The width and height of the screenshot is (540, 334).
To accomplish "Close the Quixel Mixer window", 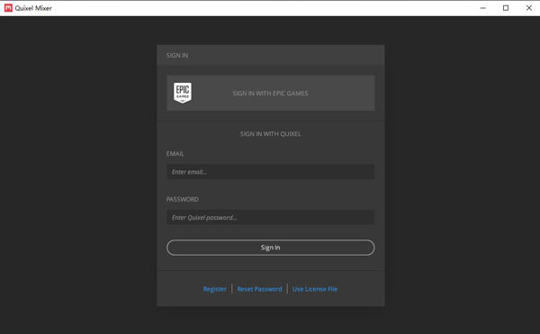I will tap(529, 8).
